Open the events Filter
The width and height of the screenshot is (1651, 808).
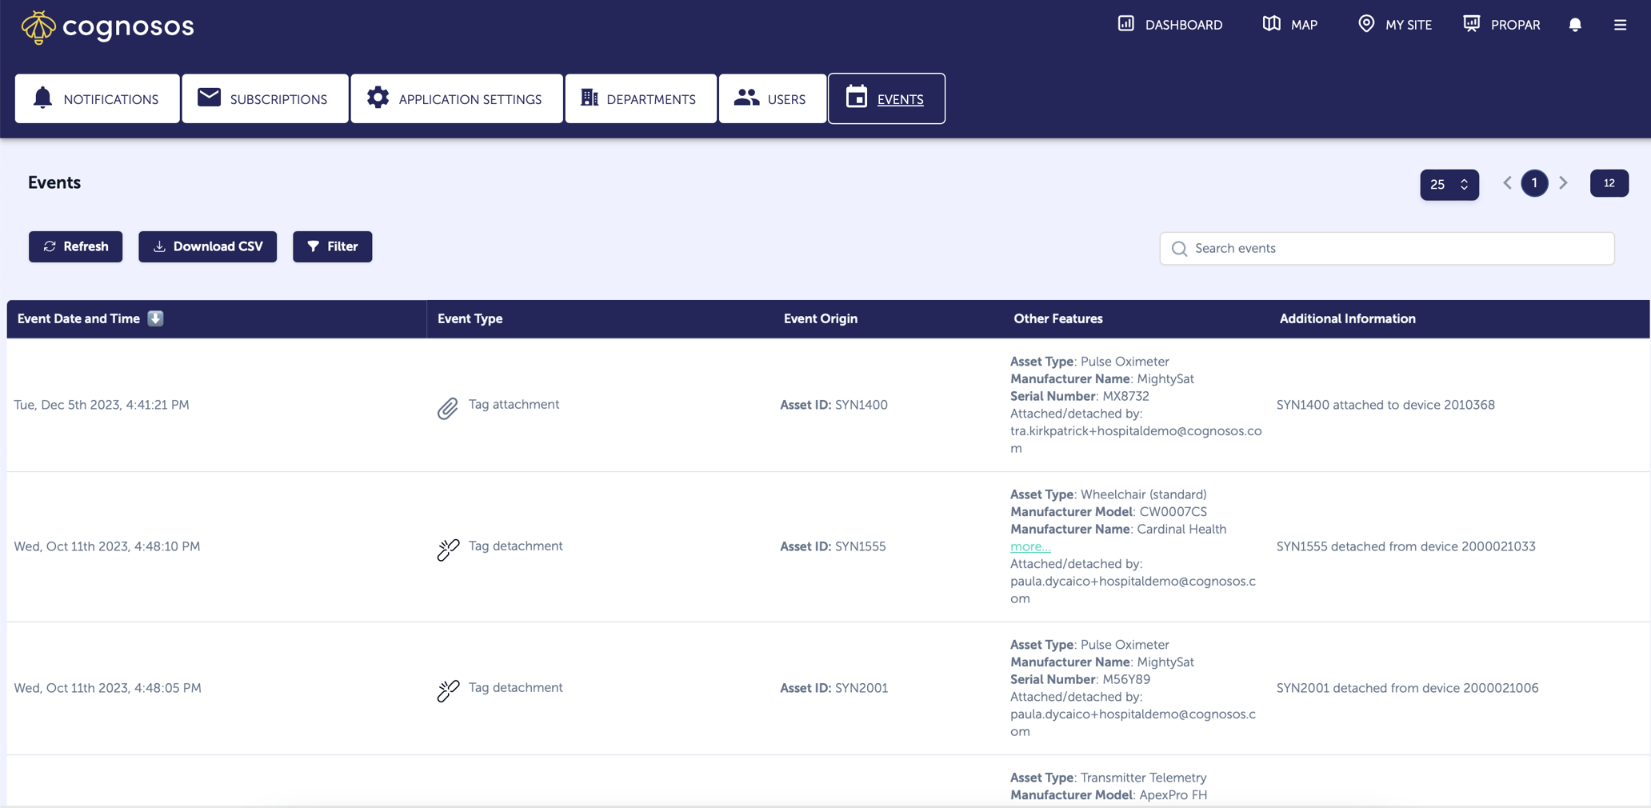tap(332, 246)
